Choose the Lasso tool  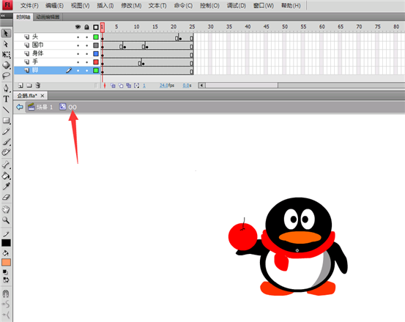tap(6, 76)
